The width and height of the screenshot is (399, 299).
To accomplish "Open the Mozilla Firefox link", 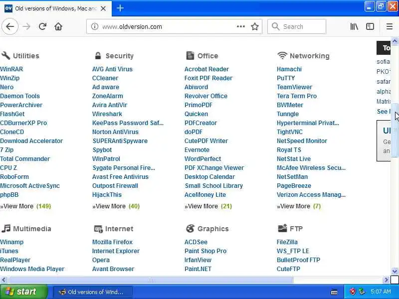I will [113, 242].
